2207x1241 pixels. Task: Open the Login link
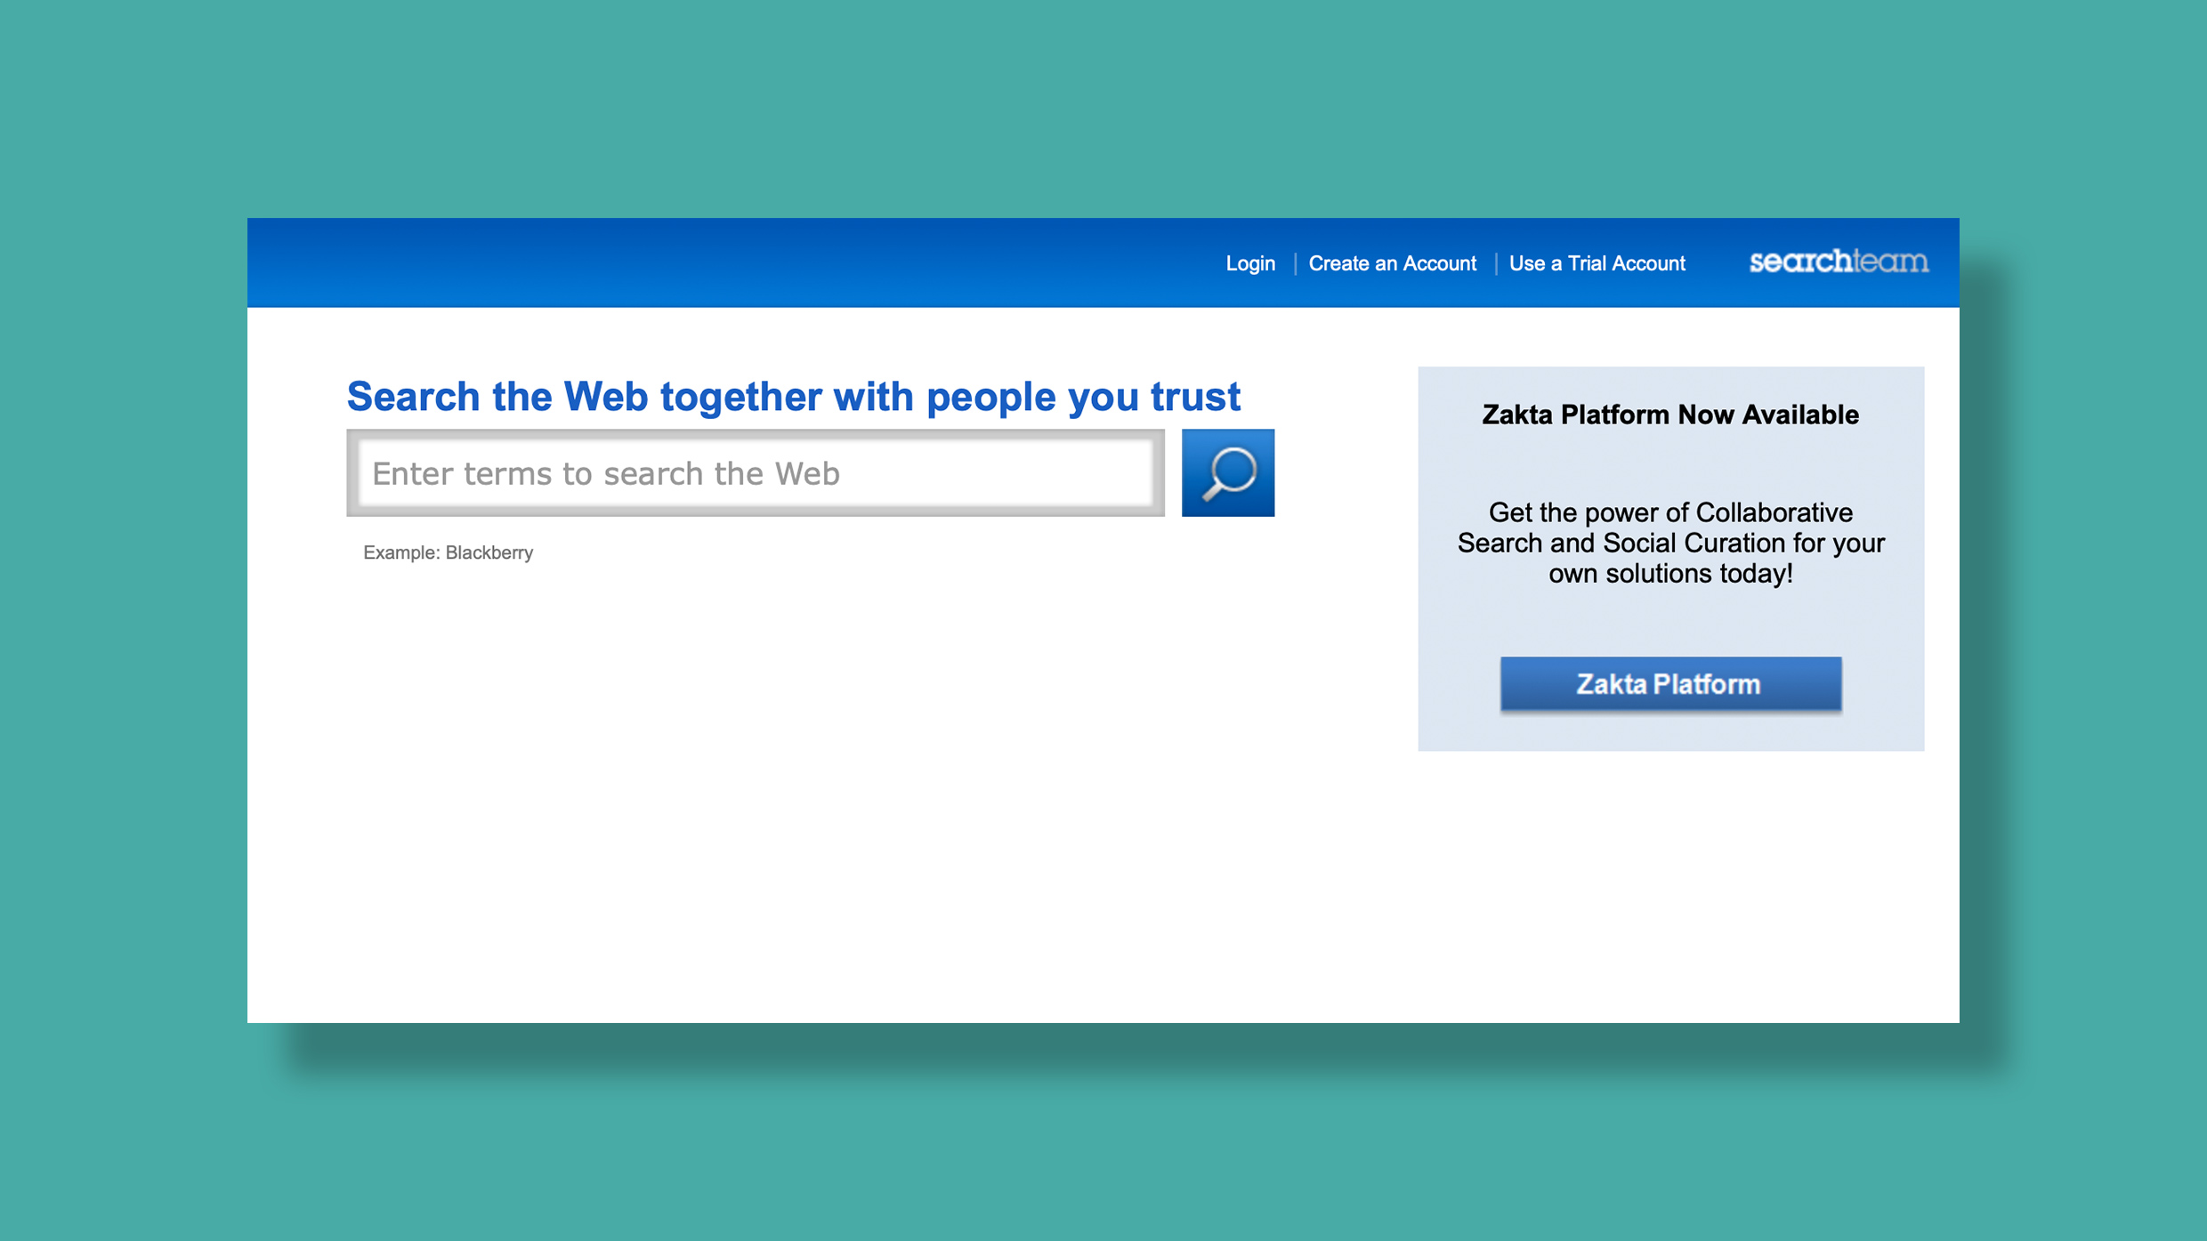click(1249, 263)
